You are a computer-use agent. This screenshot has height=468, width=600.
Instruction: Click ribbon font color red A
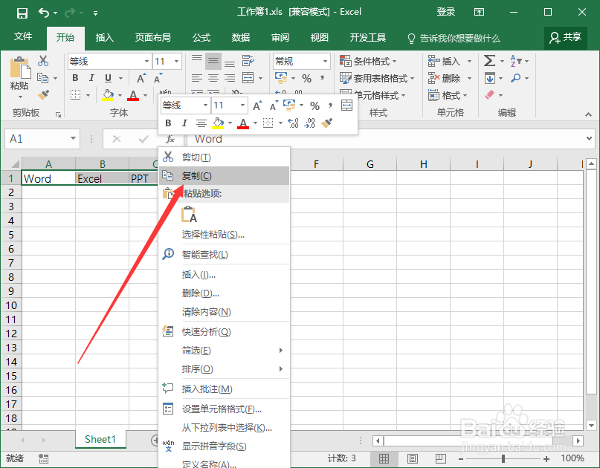[133, 95]
